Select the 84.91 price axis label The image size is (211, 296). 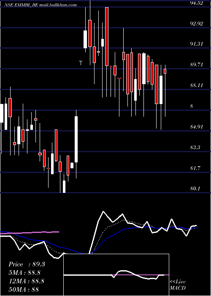[x=197, y=127]
